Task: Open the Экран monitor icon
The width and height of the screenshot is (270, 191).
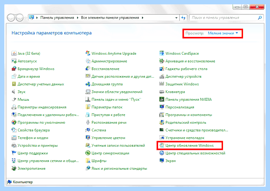Action: click(x=162, y=161)
